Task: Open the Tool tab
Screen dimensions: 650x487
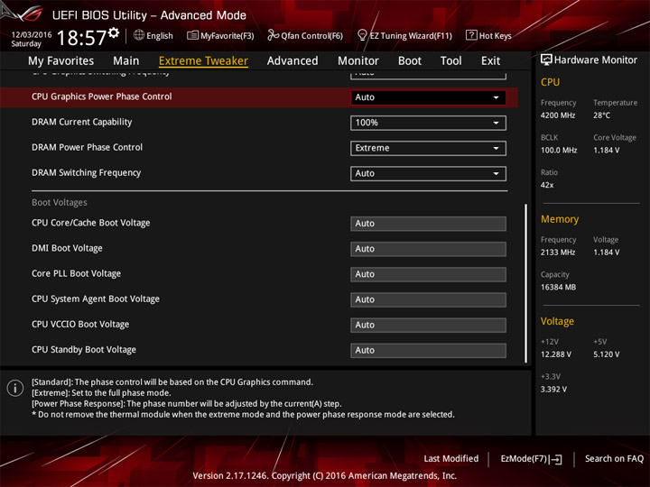Action: click(450, 61)
